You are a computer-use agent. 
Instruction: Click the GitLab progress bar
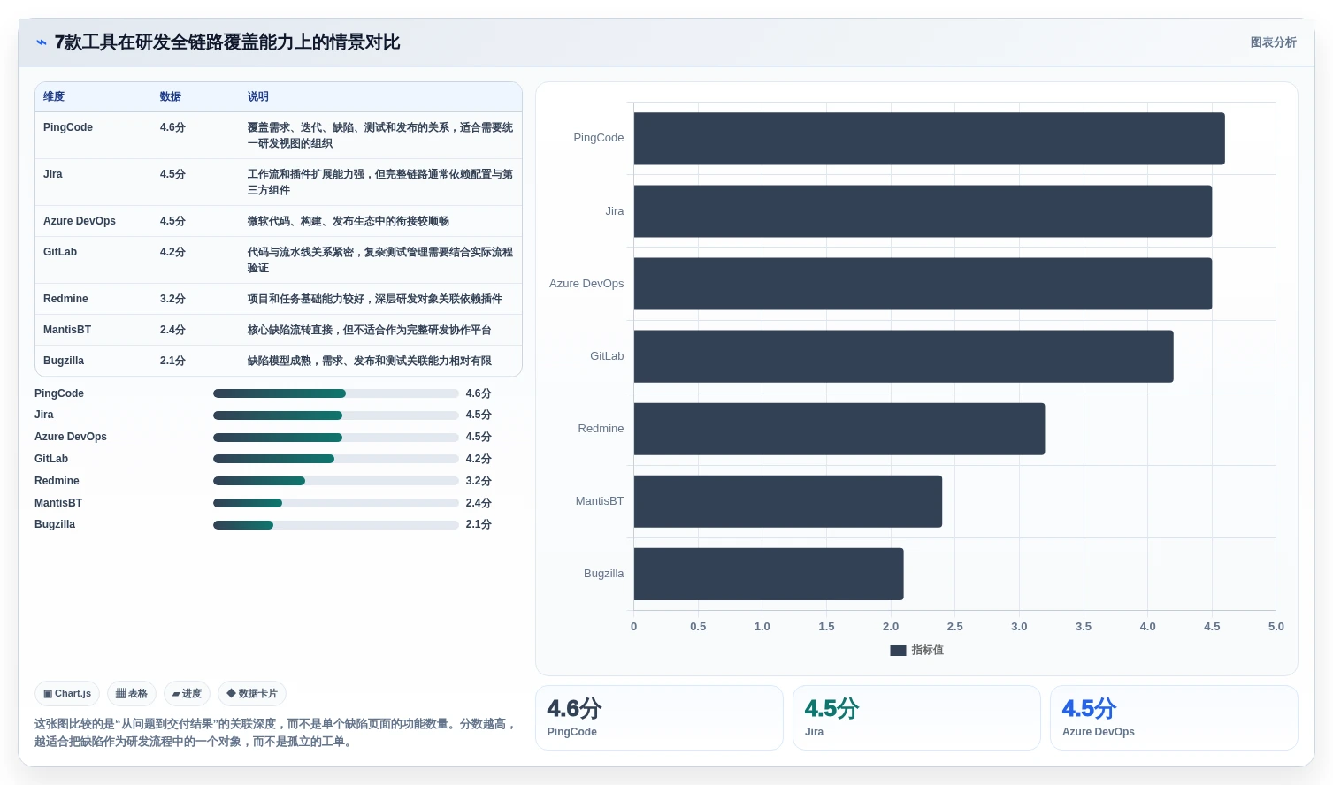335,459
